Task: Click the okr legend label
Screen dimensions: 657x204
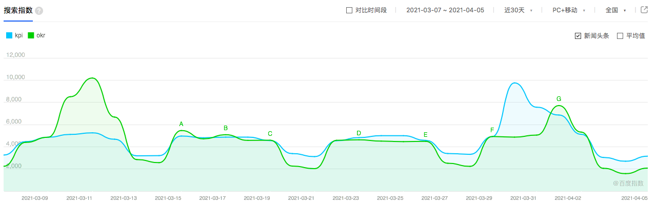Action: coord(41,35)
